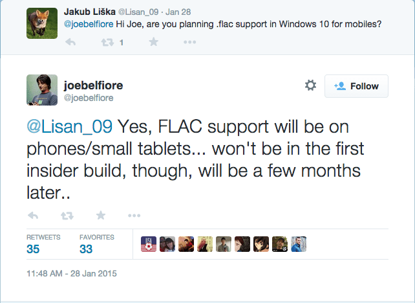Open the last avatar with blue jacket
The image size is (415, 303).
click(x=299, y=244)
